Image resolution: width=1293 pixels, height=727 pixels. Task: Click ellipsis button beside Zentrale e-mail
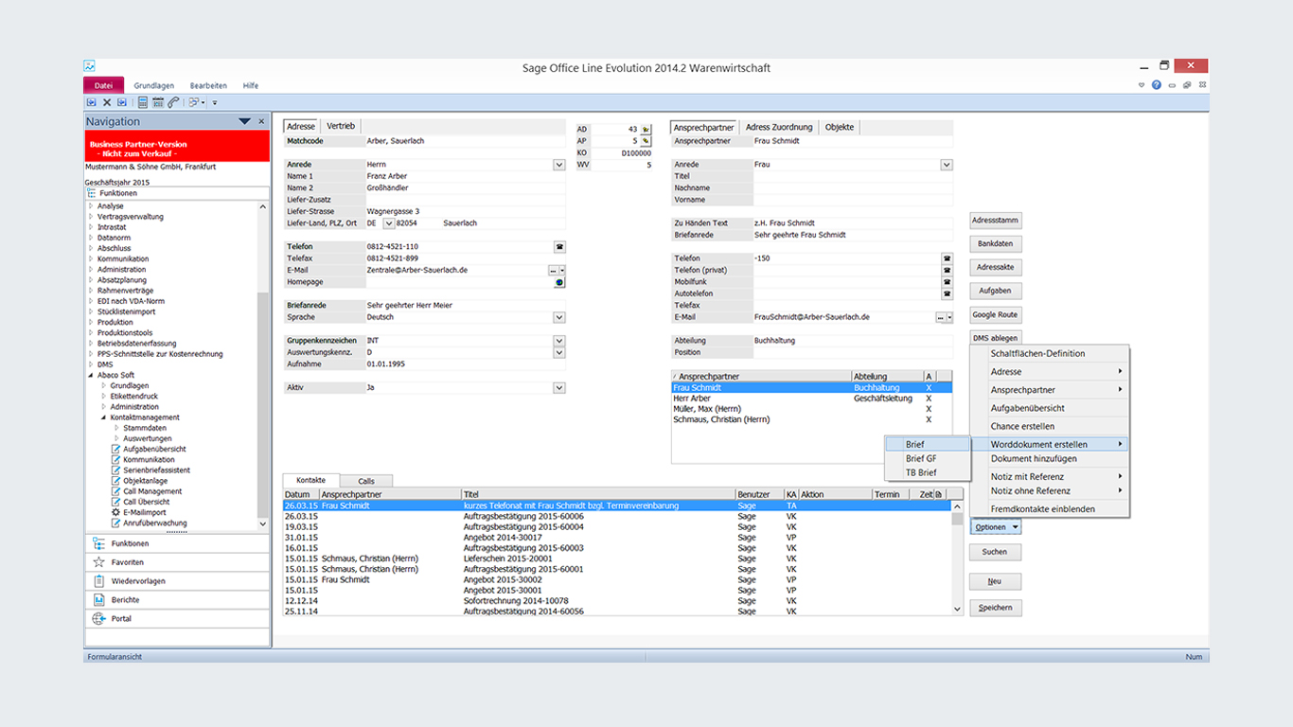pos(553,270)
